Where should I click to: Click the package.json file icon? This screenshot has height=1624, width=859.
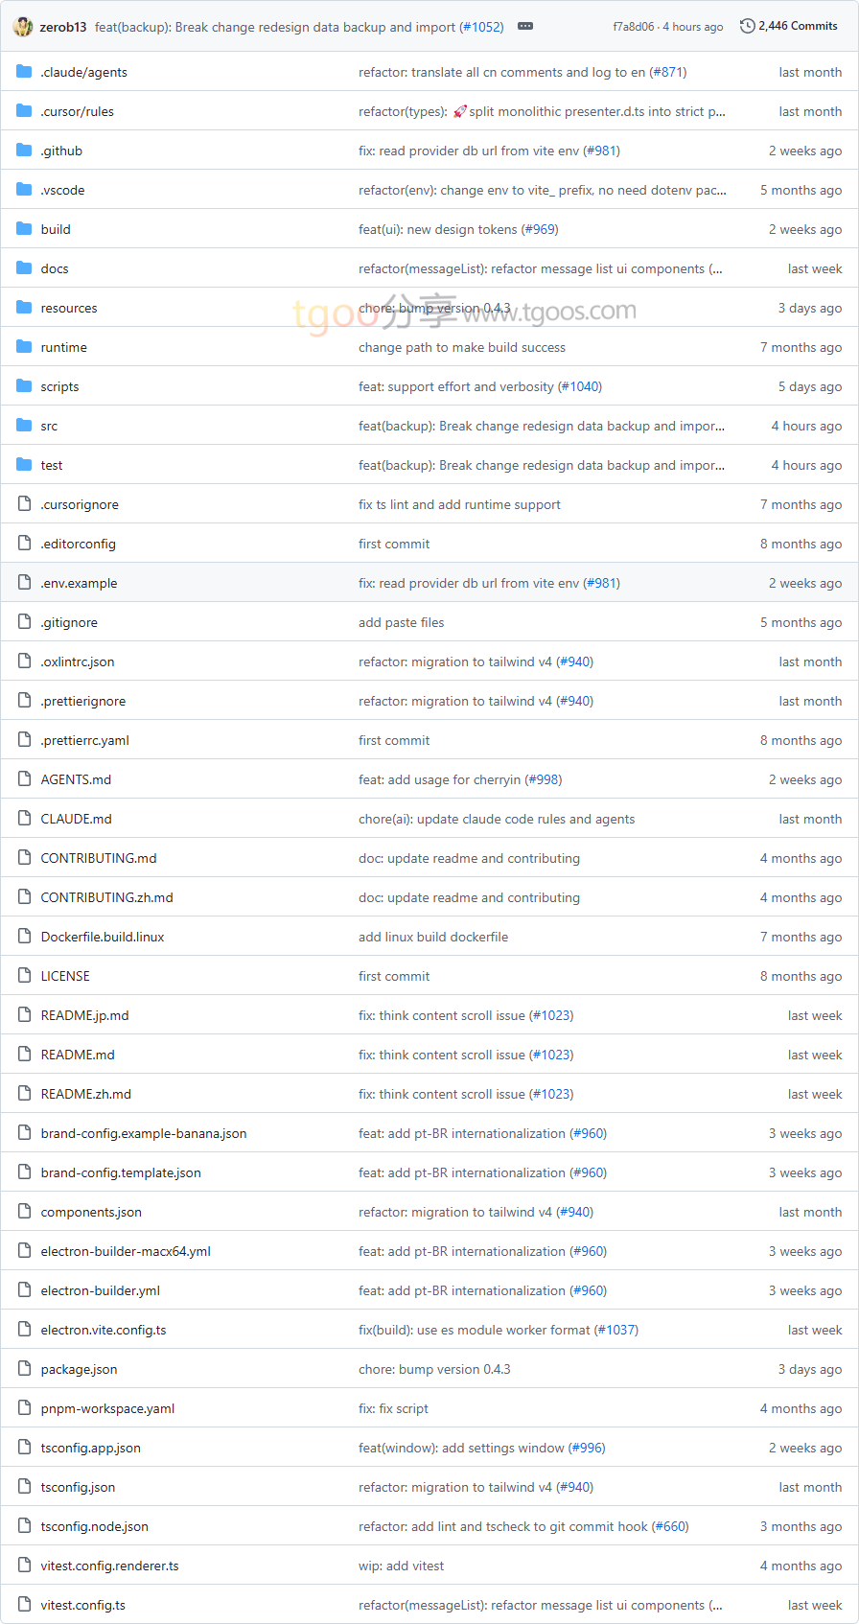(24, 1369)
